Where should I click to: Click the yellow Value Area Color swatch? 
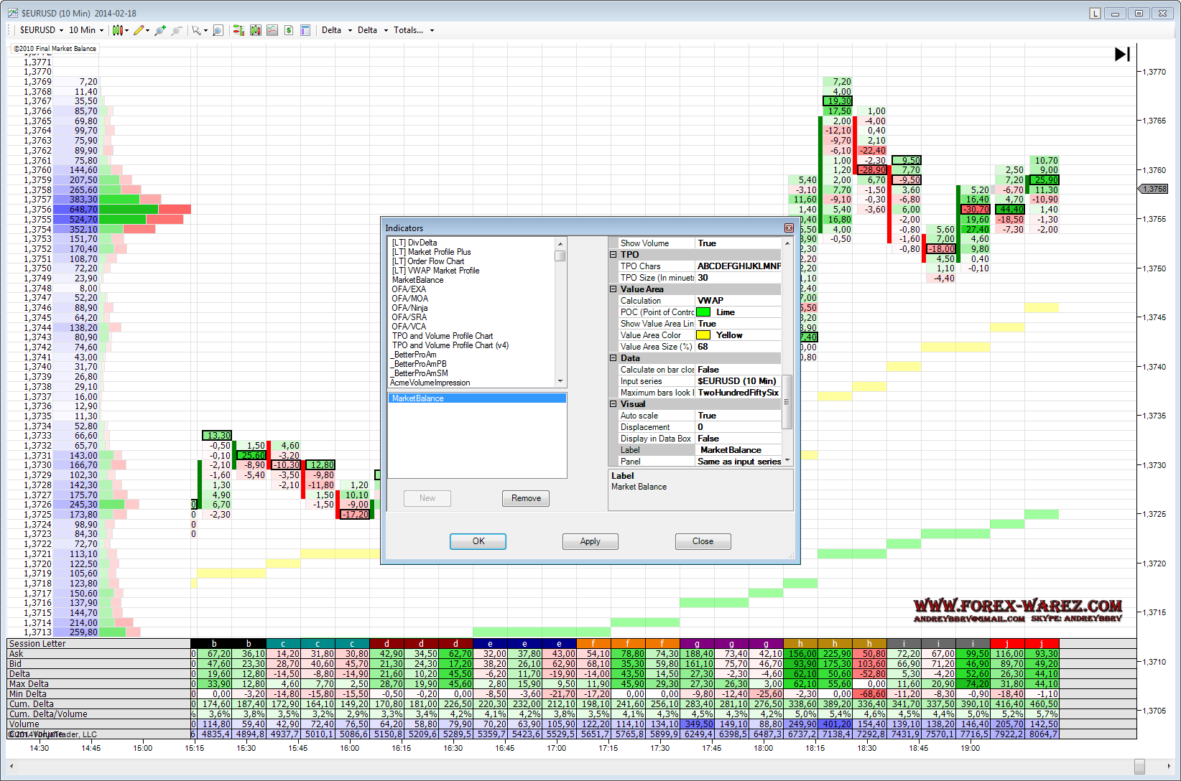(x=703, y=335)
